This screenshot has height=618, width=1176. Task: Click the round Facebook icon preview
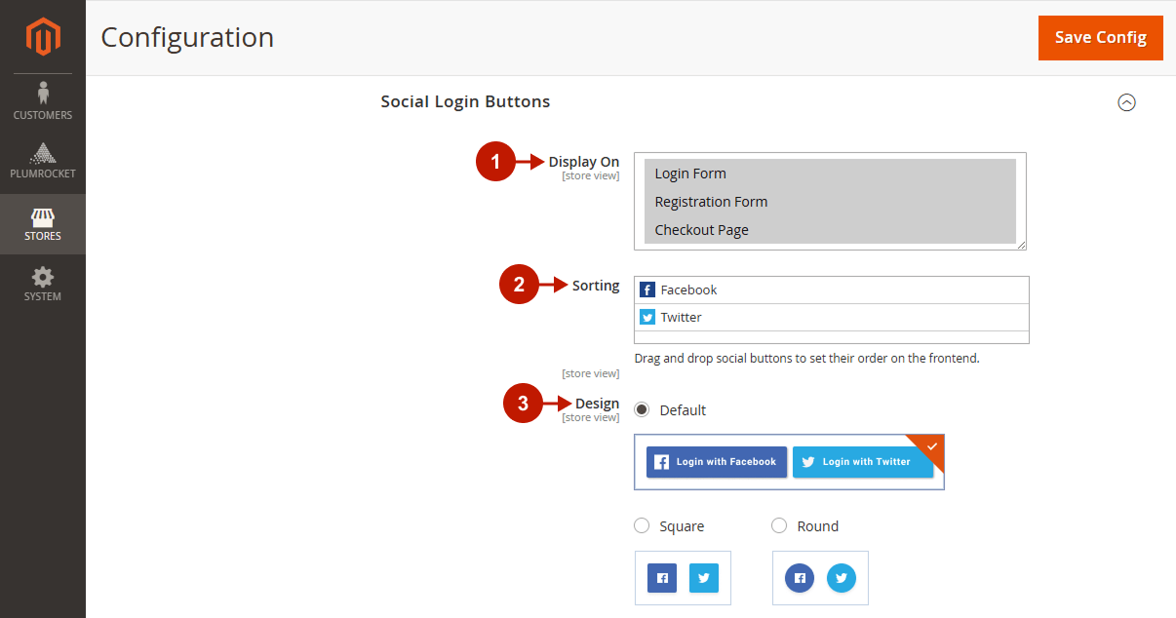800,578
